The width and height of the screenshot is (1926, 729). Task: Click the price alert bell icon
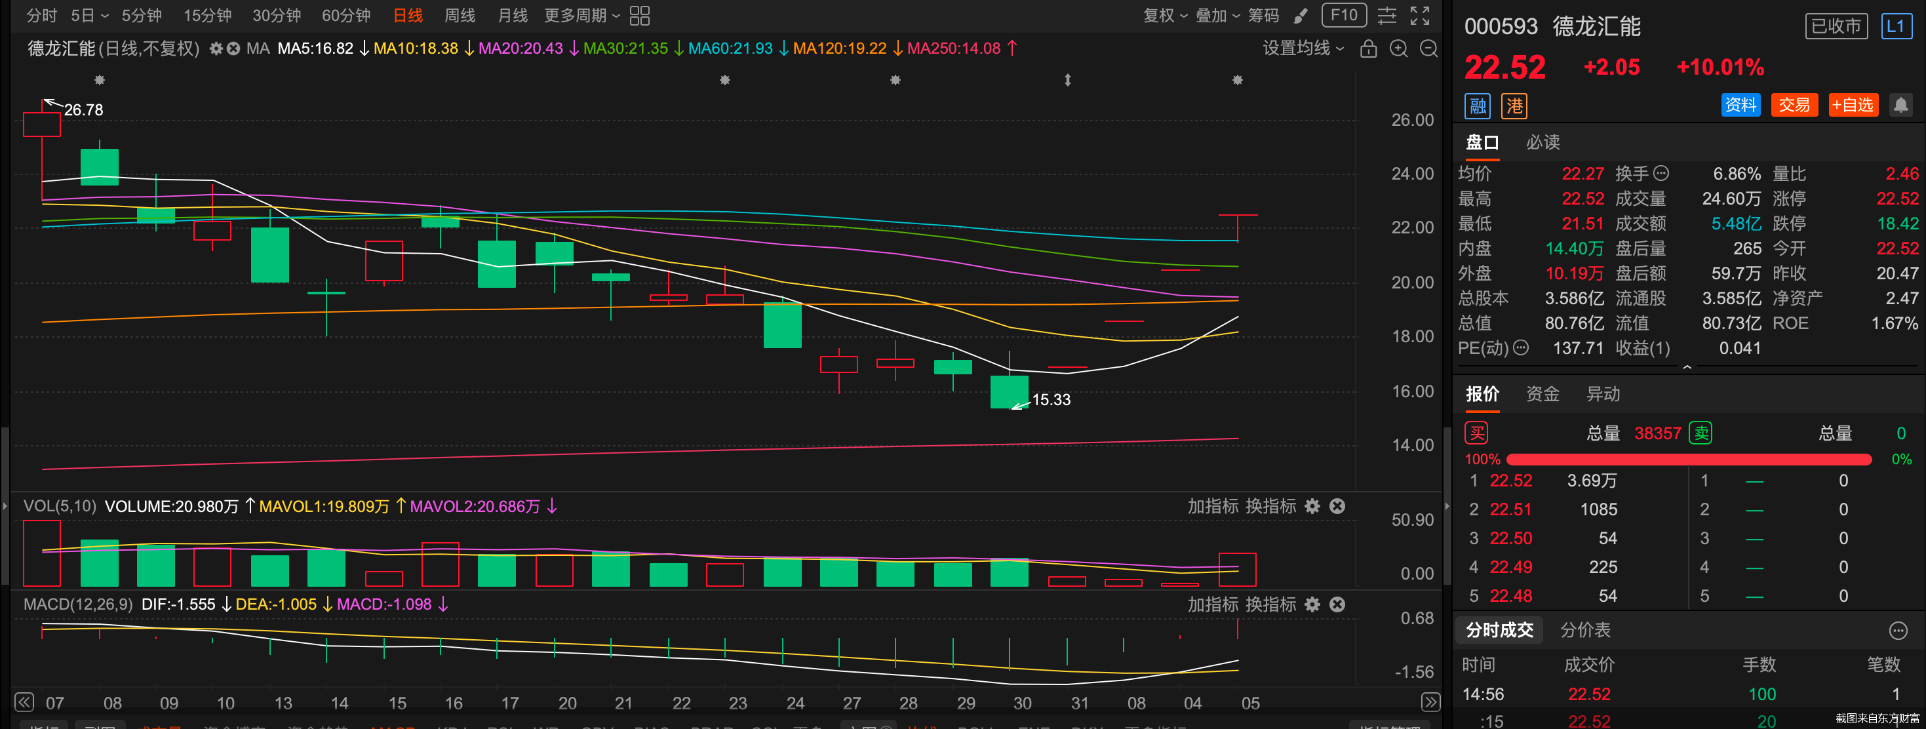tap(1900, 105)
